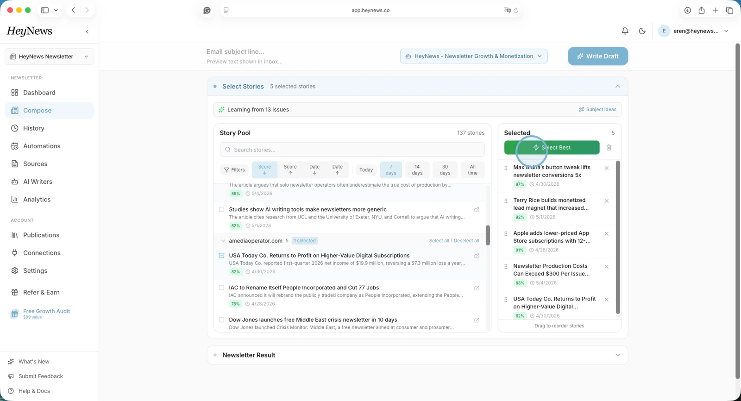This screenshot has width=741, height=401.
Task: Click Selected list scrollbar
Action: pyautogui.click(x=618, y=238)
